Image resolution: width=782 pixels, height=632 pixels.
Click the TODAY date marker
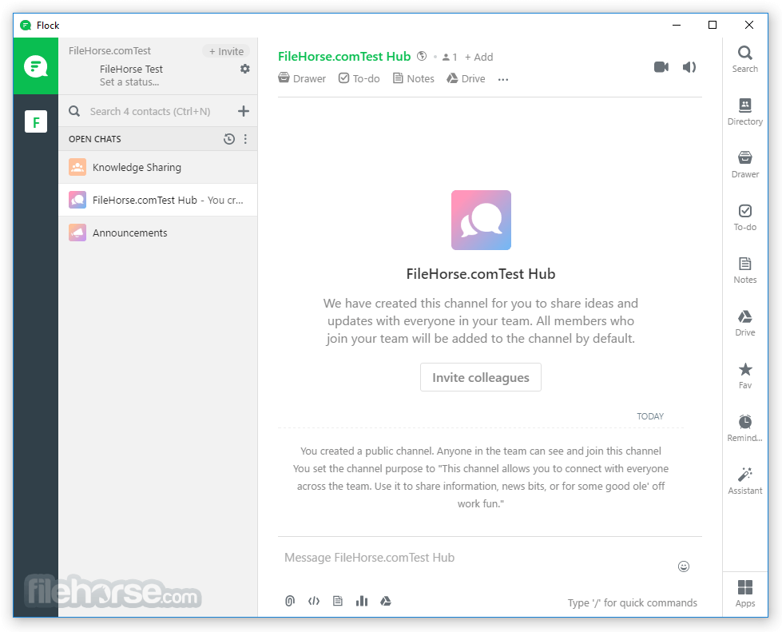650,416
